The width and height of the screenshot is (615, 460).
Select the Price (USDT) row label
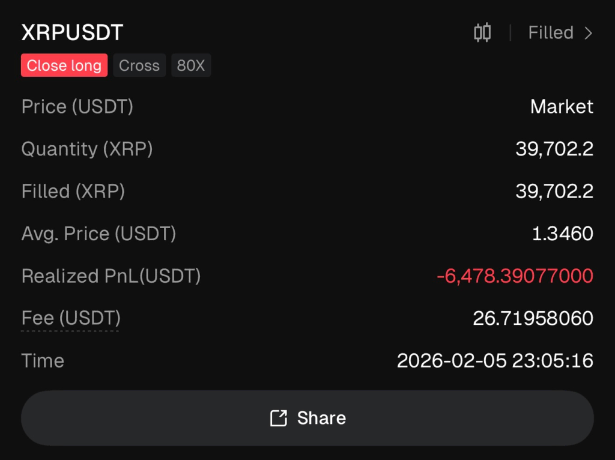77,107
